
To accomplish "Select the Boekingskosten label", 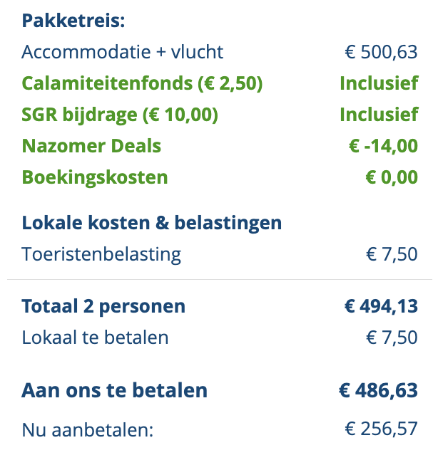I will coord(95,177).
